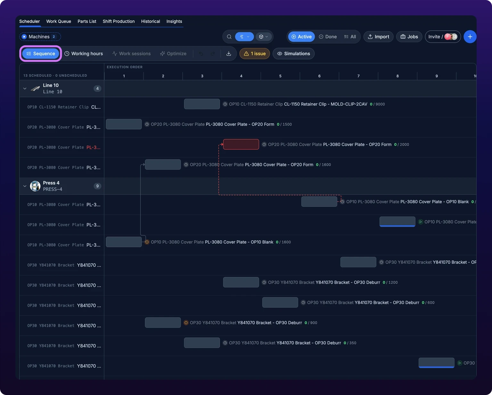Open the 1 issue warning
The image size is (492, 395).
[x=255, y=54]
